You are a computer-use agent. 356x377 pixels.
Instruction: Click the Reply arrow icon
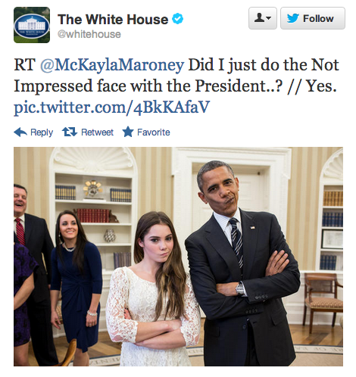[x=20, y=132]
